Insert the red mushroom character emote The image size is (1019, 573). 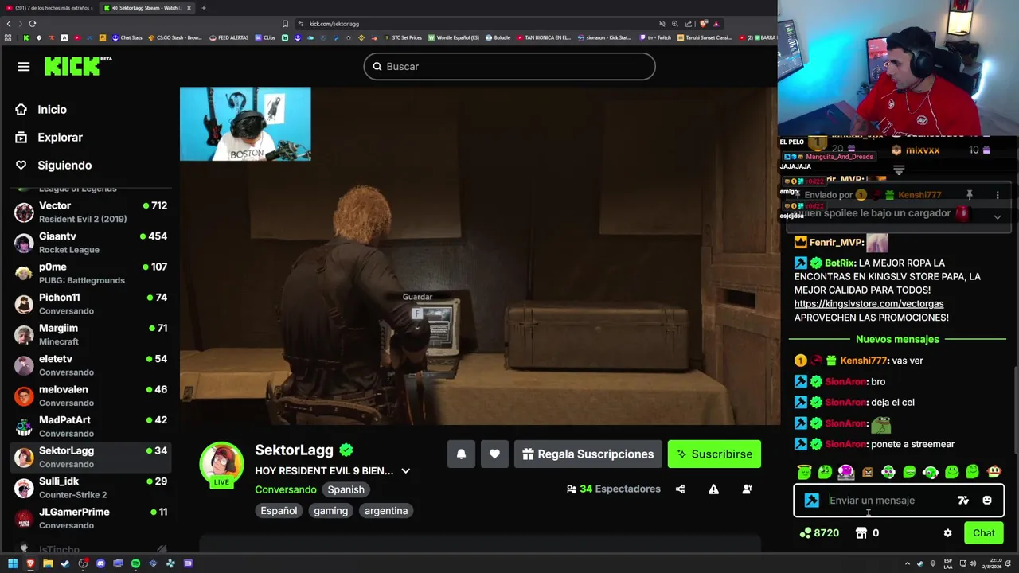(994, 472)
